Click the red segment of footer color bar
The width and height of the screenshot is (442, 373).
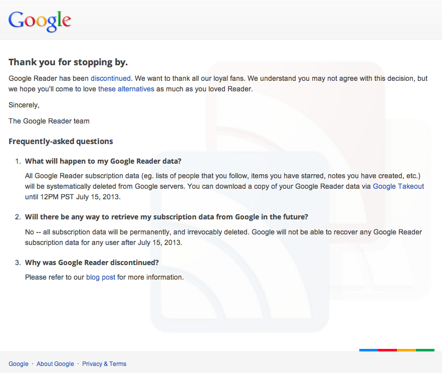click(387, 350)
